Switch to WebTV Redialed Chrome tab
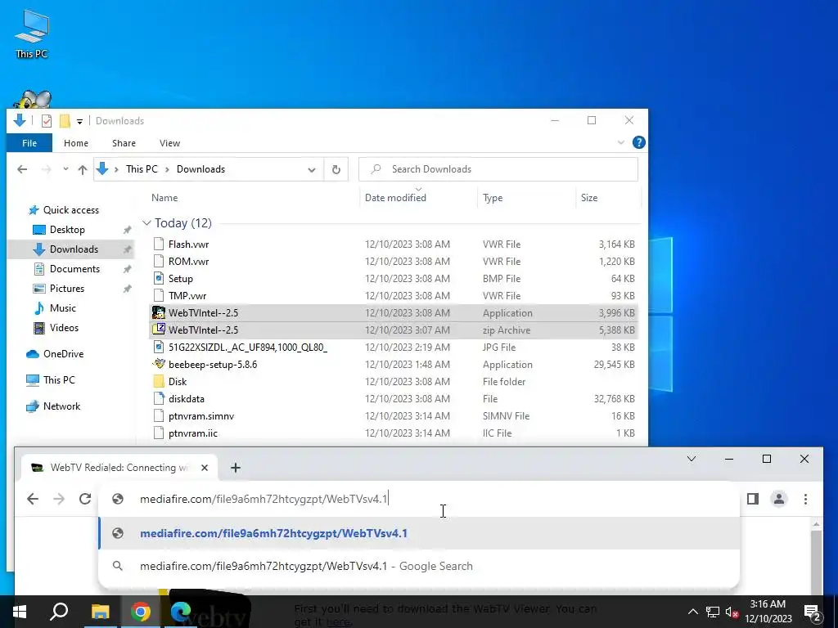The height and width of the screenshot is (628, 838). (x=119, y=467)
